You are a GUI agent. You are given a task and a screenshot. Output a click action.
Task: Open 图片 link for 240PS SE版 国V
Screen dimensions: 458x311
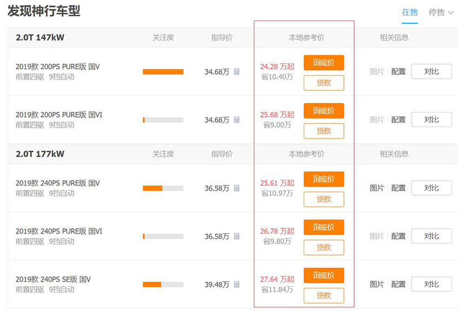pyautogui.click(x=376, y=284)
